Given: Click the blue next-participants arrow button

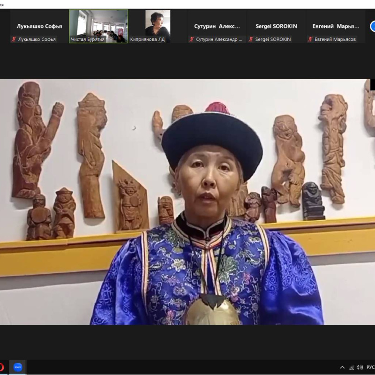Looking at the screenshot, I should [x=373, y=26].
